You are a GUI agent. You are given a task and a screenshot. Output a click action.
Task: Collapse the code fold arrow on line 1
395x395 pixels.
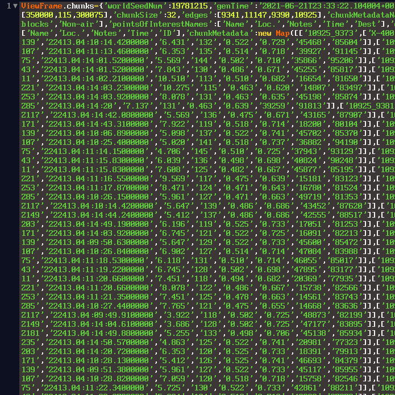pyautogui.click(x=15, y=6)
